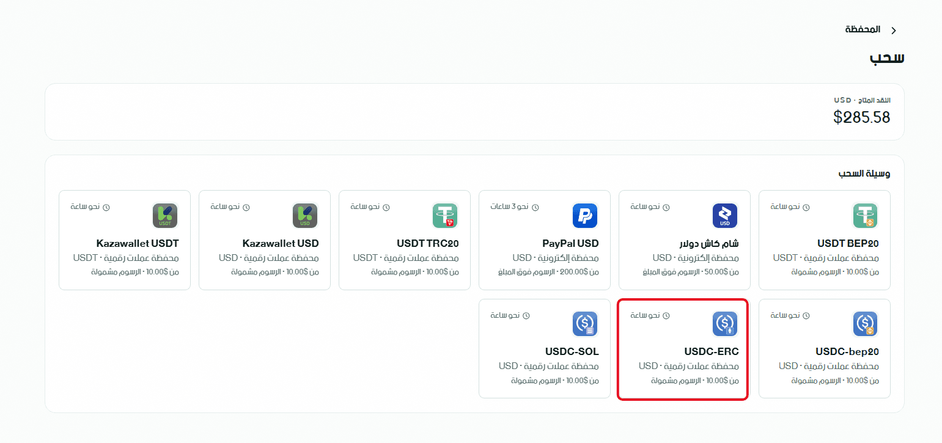This screenshot has width=942, height=443.
Task: Click the 'النقد المتاح · USD' label
Action: tap(862, 100)
